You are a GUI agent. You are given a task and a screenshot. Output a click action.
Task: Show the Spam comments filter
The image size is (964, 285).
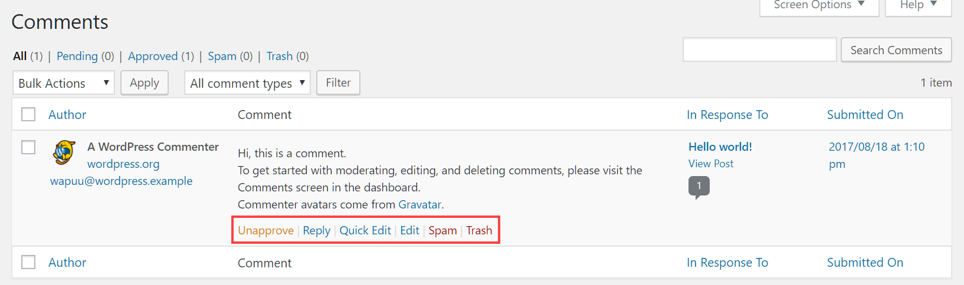point(222,56)
